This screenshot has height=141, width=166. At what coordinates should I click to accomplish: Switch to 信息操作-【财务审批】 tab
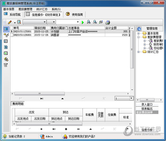[43, 15]
